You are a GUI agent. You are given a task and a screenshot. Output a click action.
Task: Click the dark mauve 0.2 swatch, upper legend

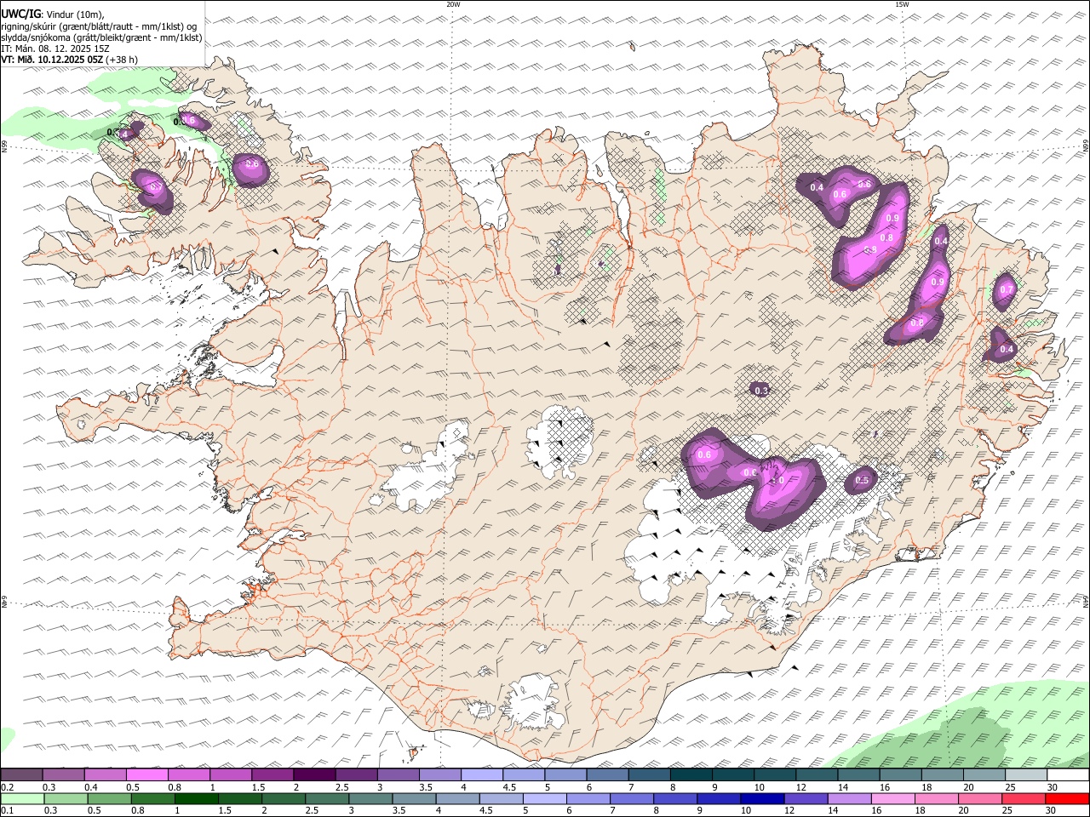point(22,775)
